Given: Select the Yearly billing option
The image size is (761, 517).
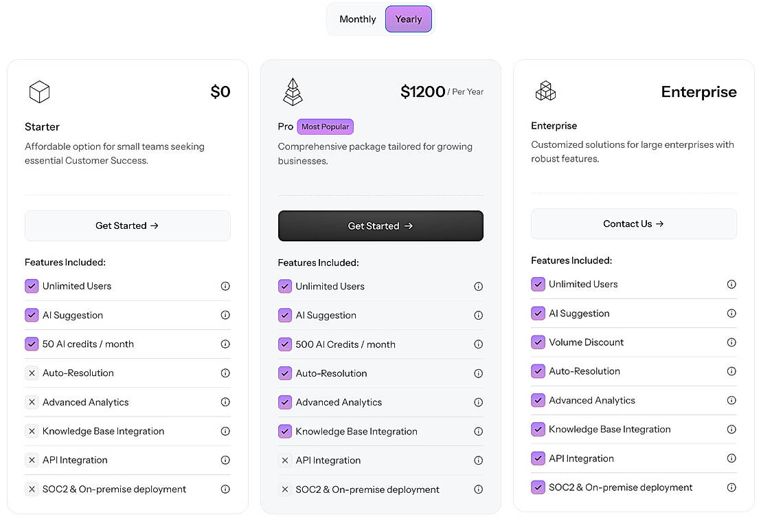Looking at the screenshot, I should pyautogui.click(x=408, y=19).
